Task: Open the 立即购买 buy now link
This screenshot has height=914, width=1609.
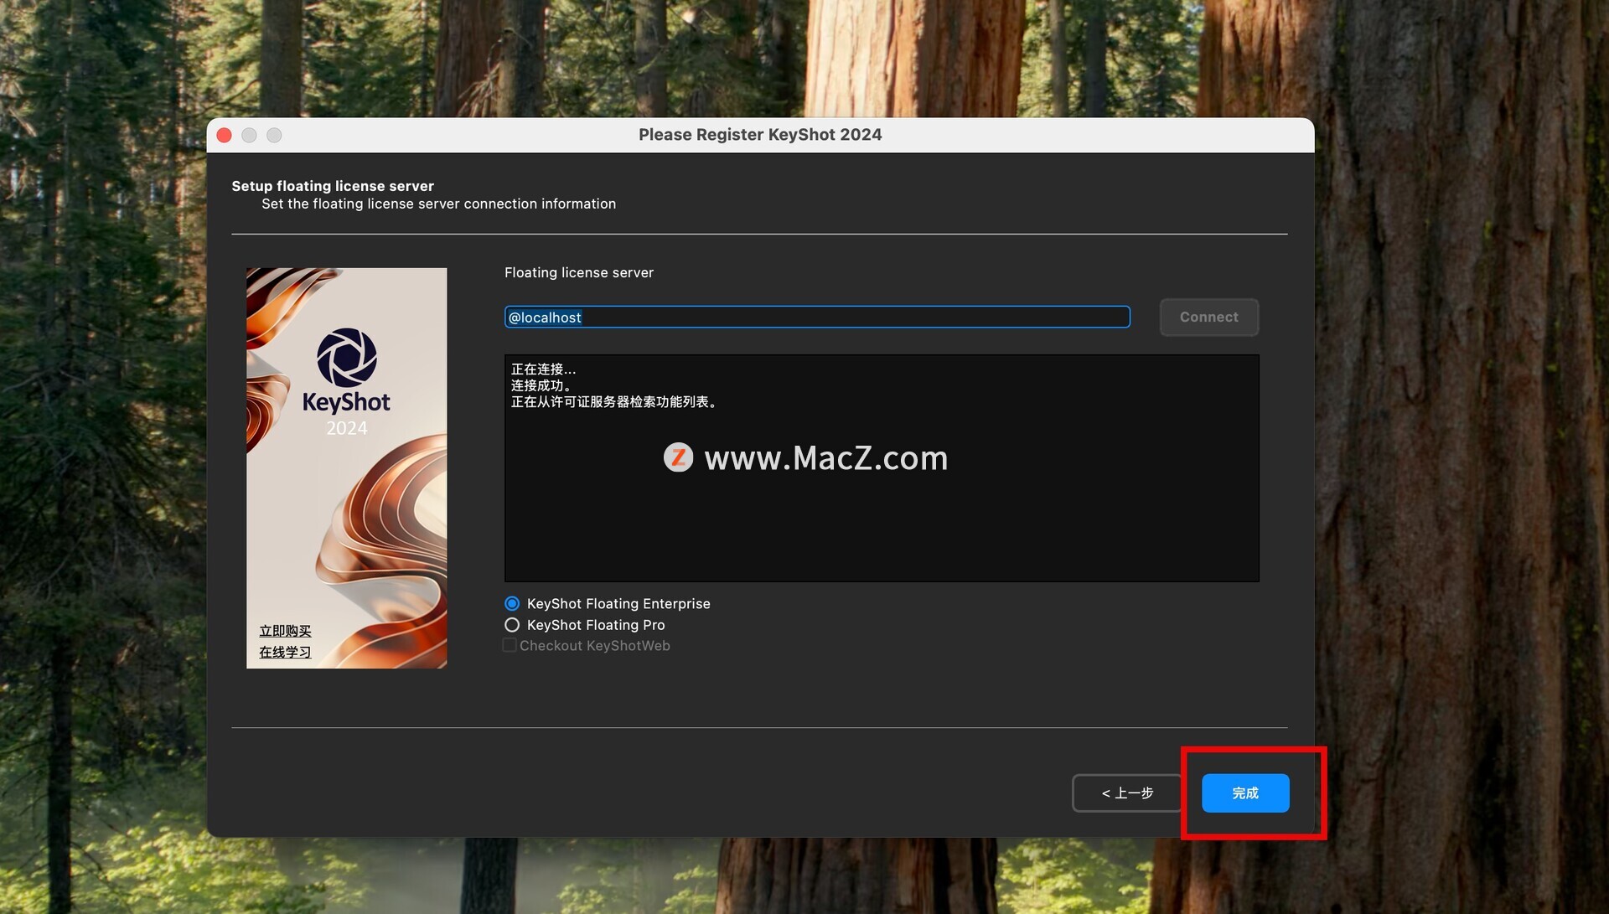Action: click(x=285, y=631)
